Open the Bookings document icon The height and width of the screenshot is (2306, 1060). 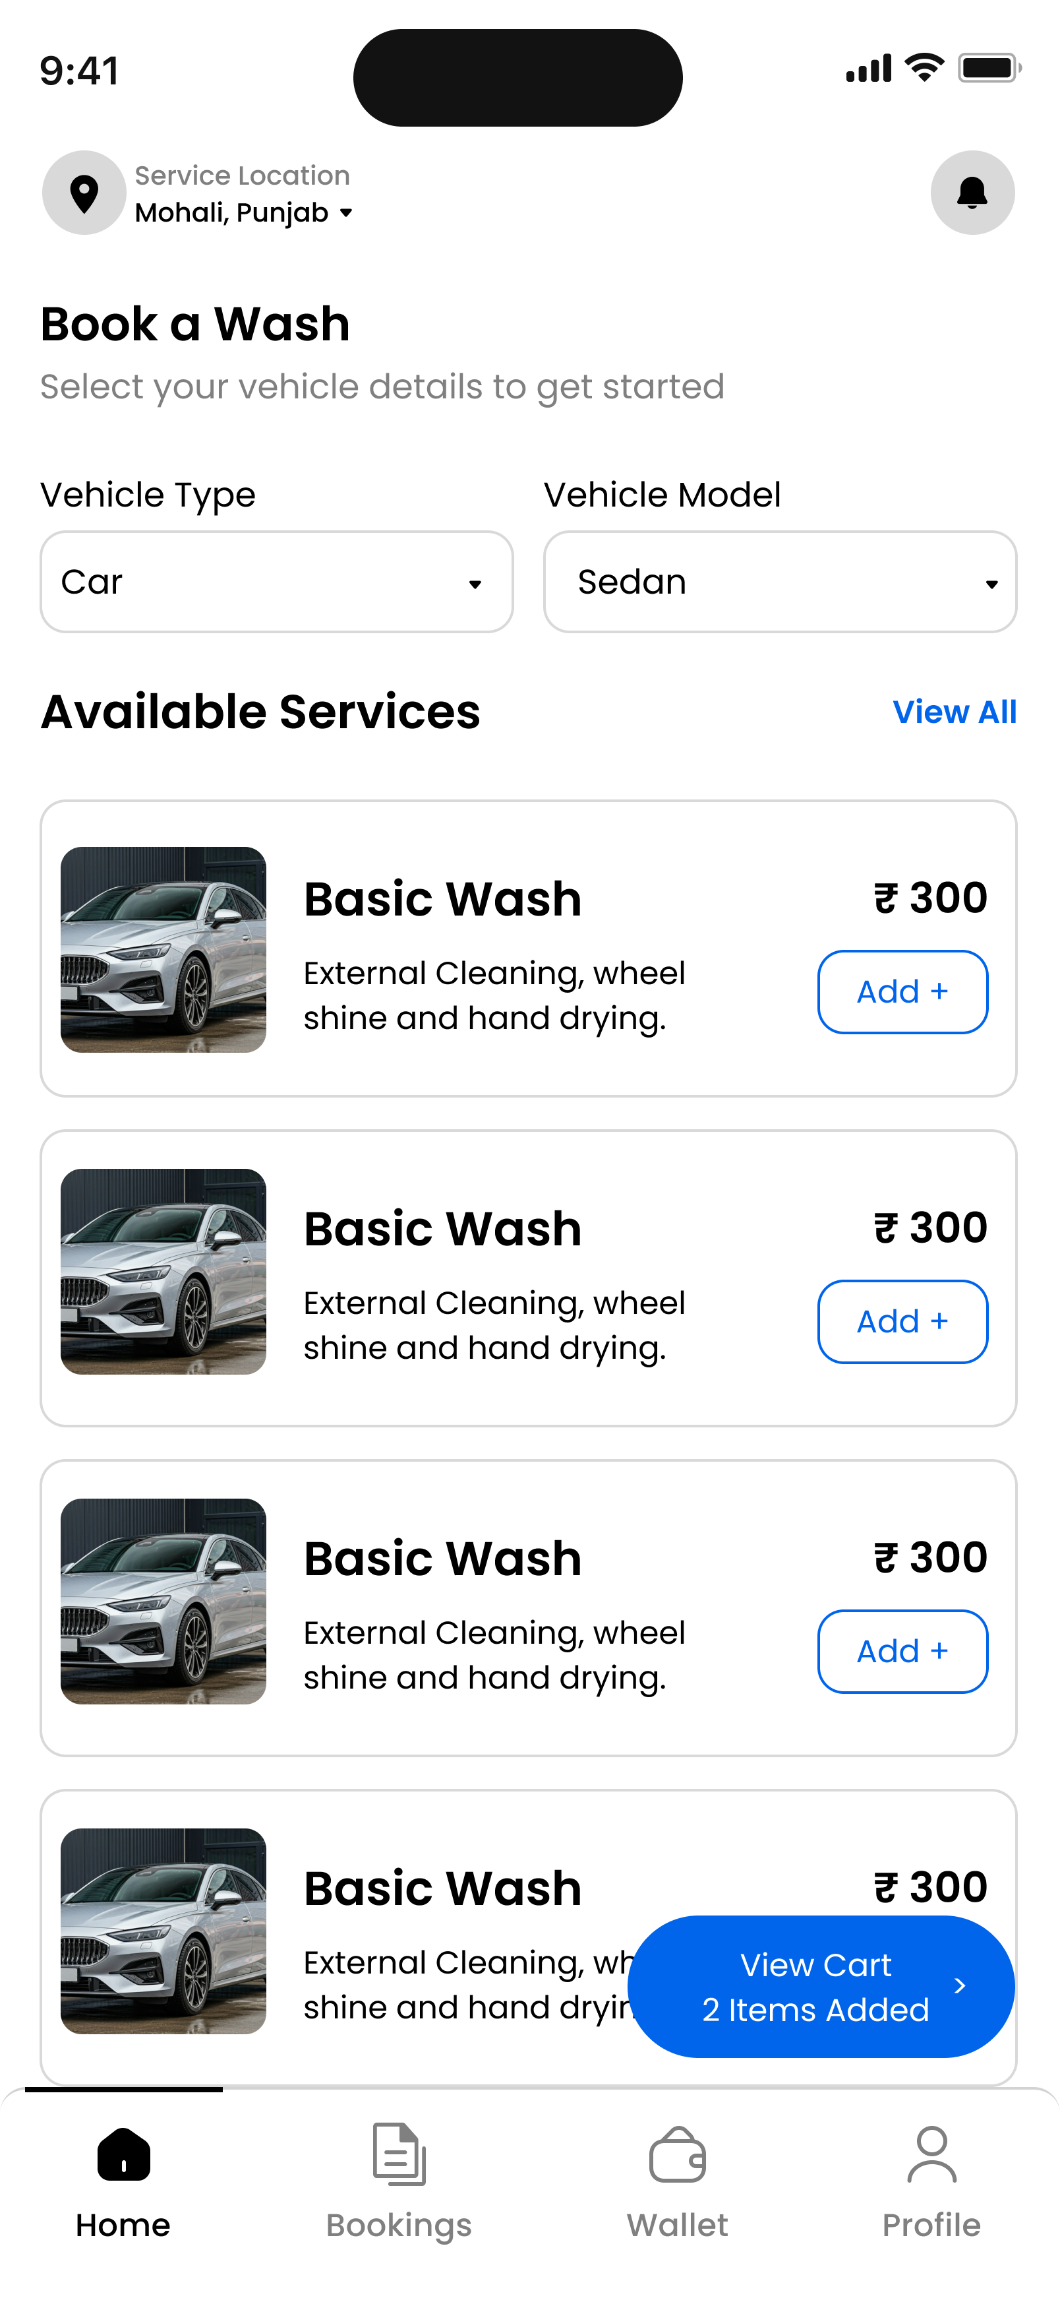pyautogui.click(x=399, y=2154)
